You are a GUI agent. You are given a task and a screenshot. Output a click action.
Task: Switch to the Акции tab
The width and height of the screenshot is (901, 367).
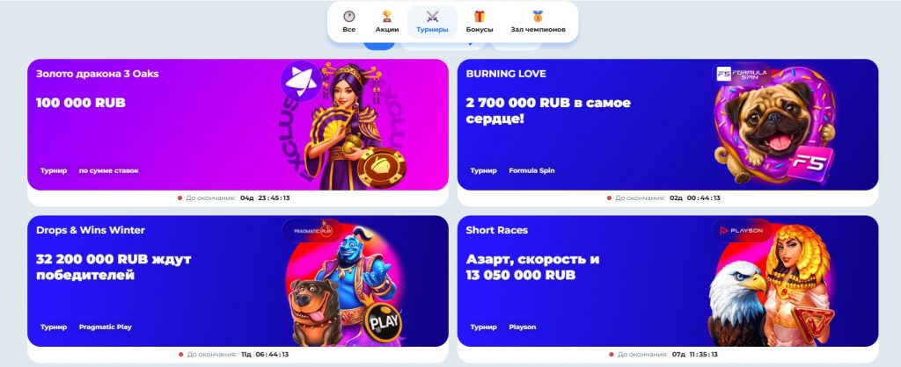tap(387, 29)
